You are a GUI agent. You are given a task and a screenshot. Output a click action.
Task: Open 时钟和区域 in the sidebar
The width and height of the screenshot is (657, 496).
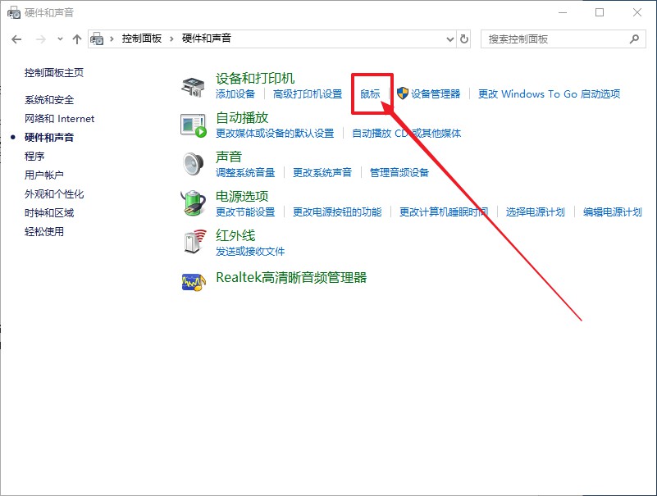point(49,213)
